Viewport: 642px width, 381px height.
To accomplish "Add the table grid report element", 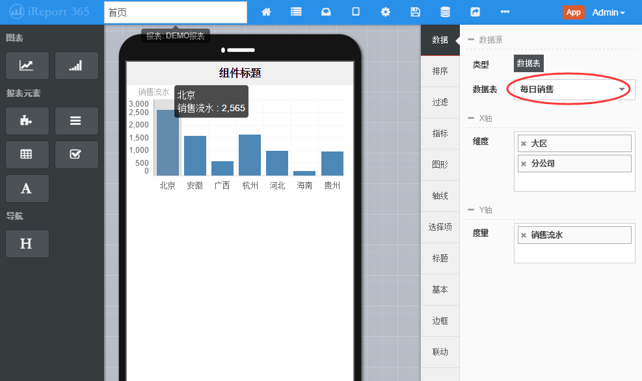I will pos(27,154).
